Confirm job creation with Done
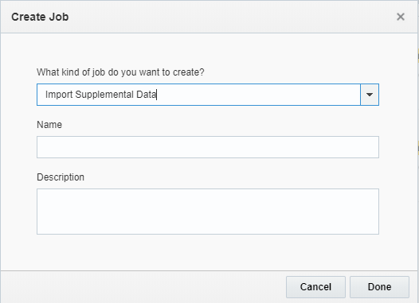 [x=379, y=287]
